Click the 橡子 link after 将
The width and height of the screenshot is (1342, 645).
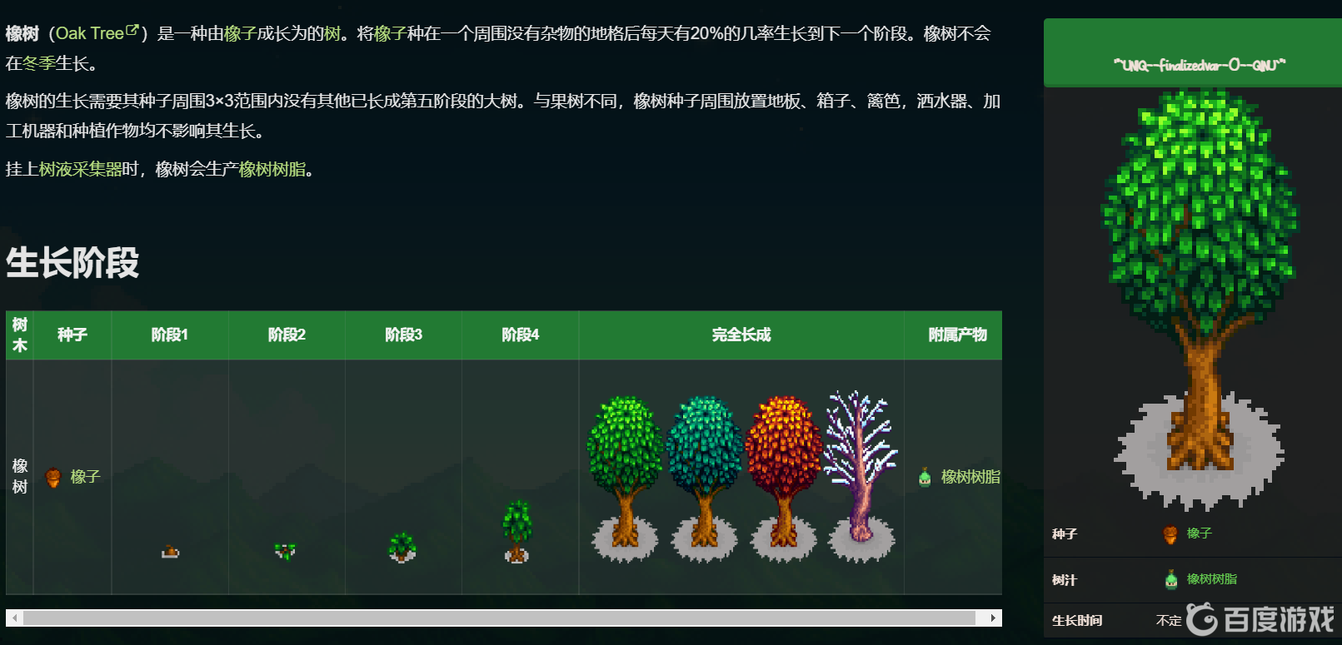pos(390,33)
